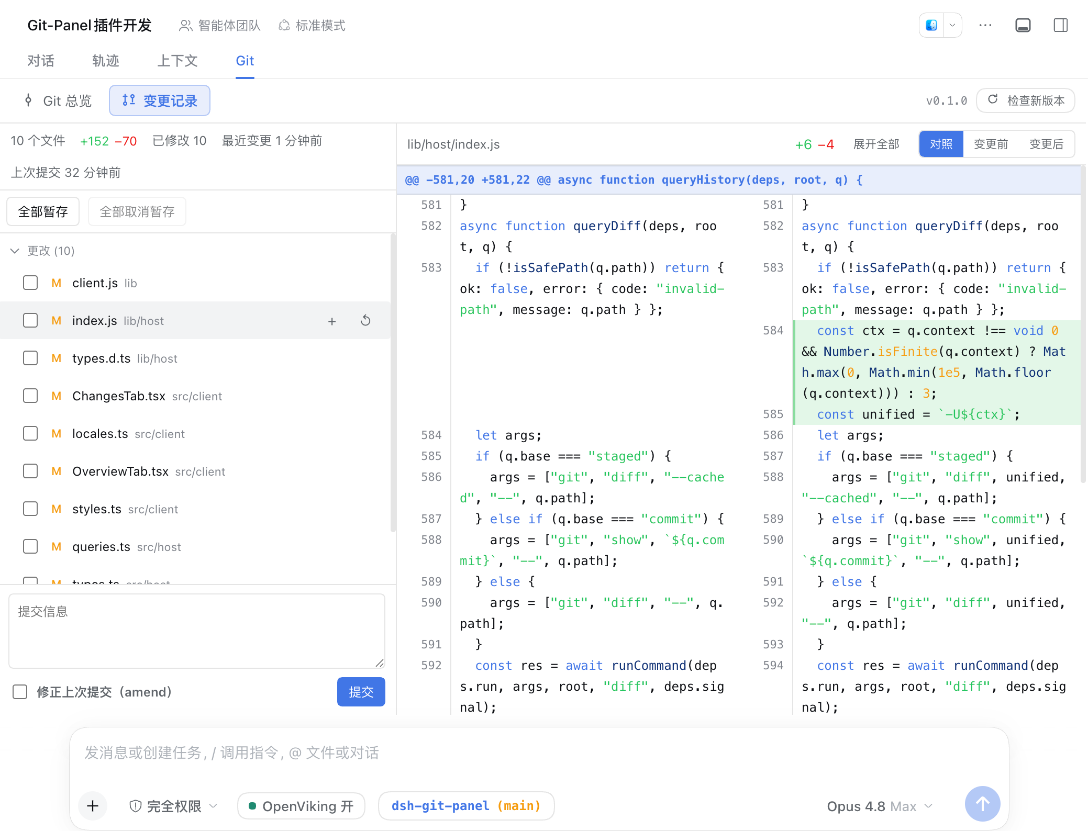This screenshot has width=1088, height=831.
Task: Open the Git 总览 view
Action: click(58, 100)
